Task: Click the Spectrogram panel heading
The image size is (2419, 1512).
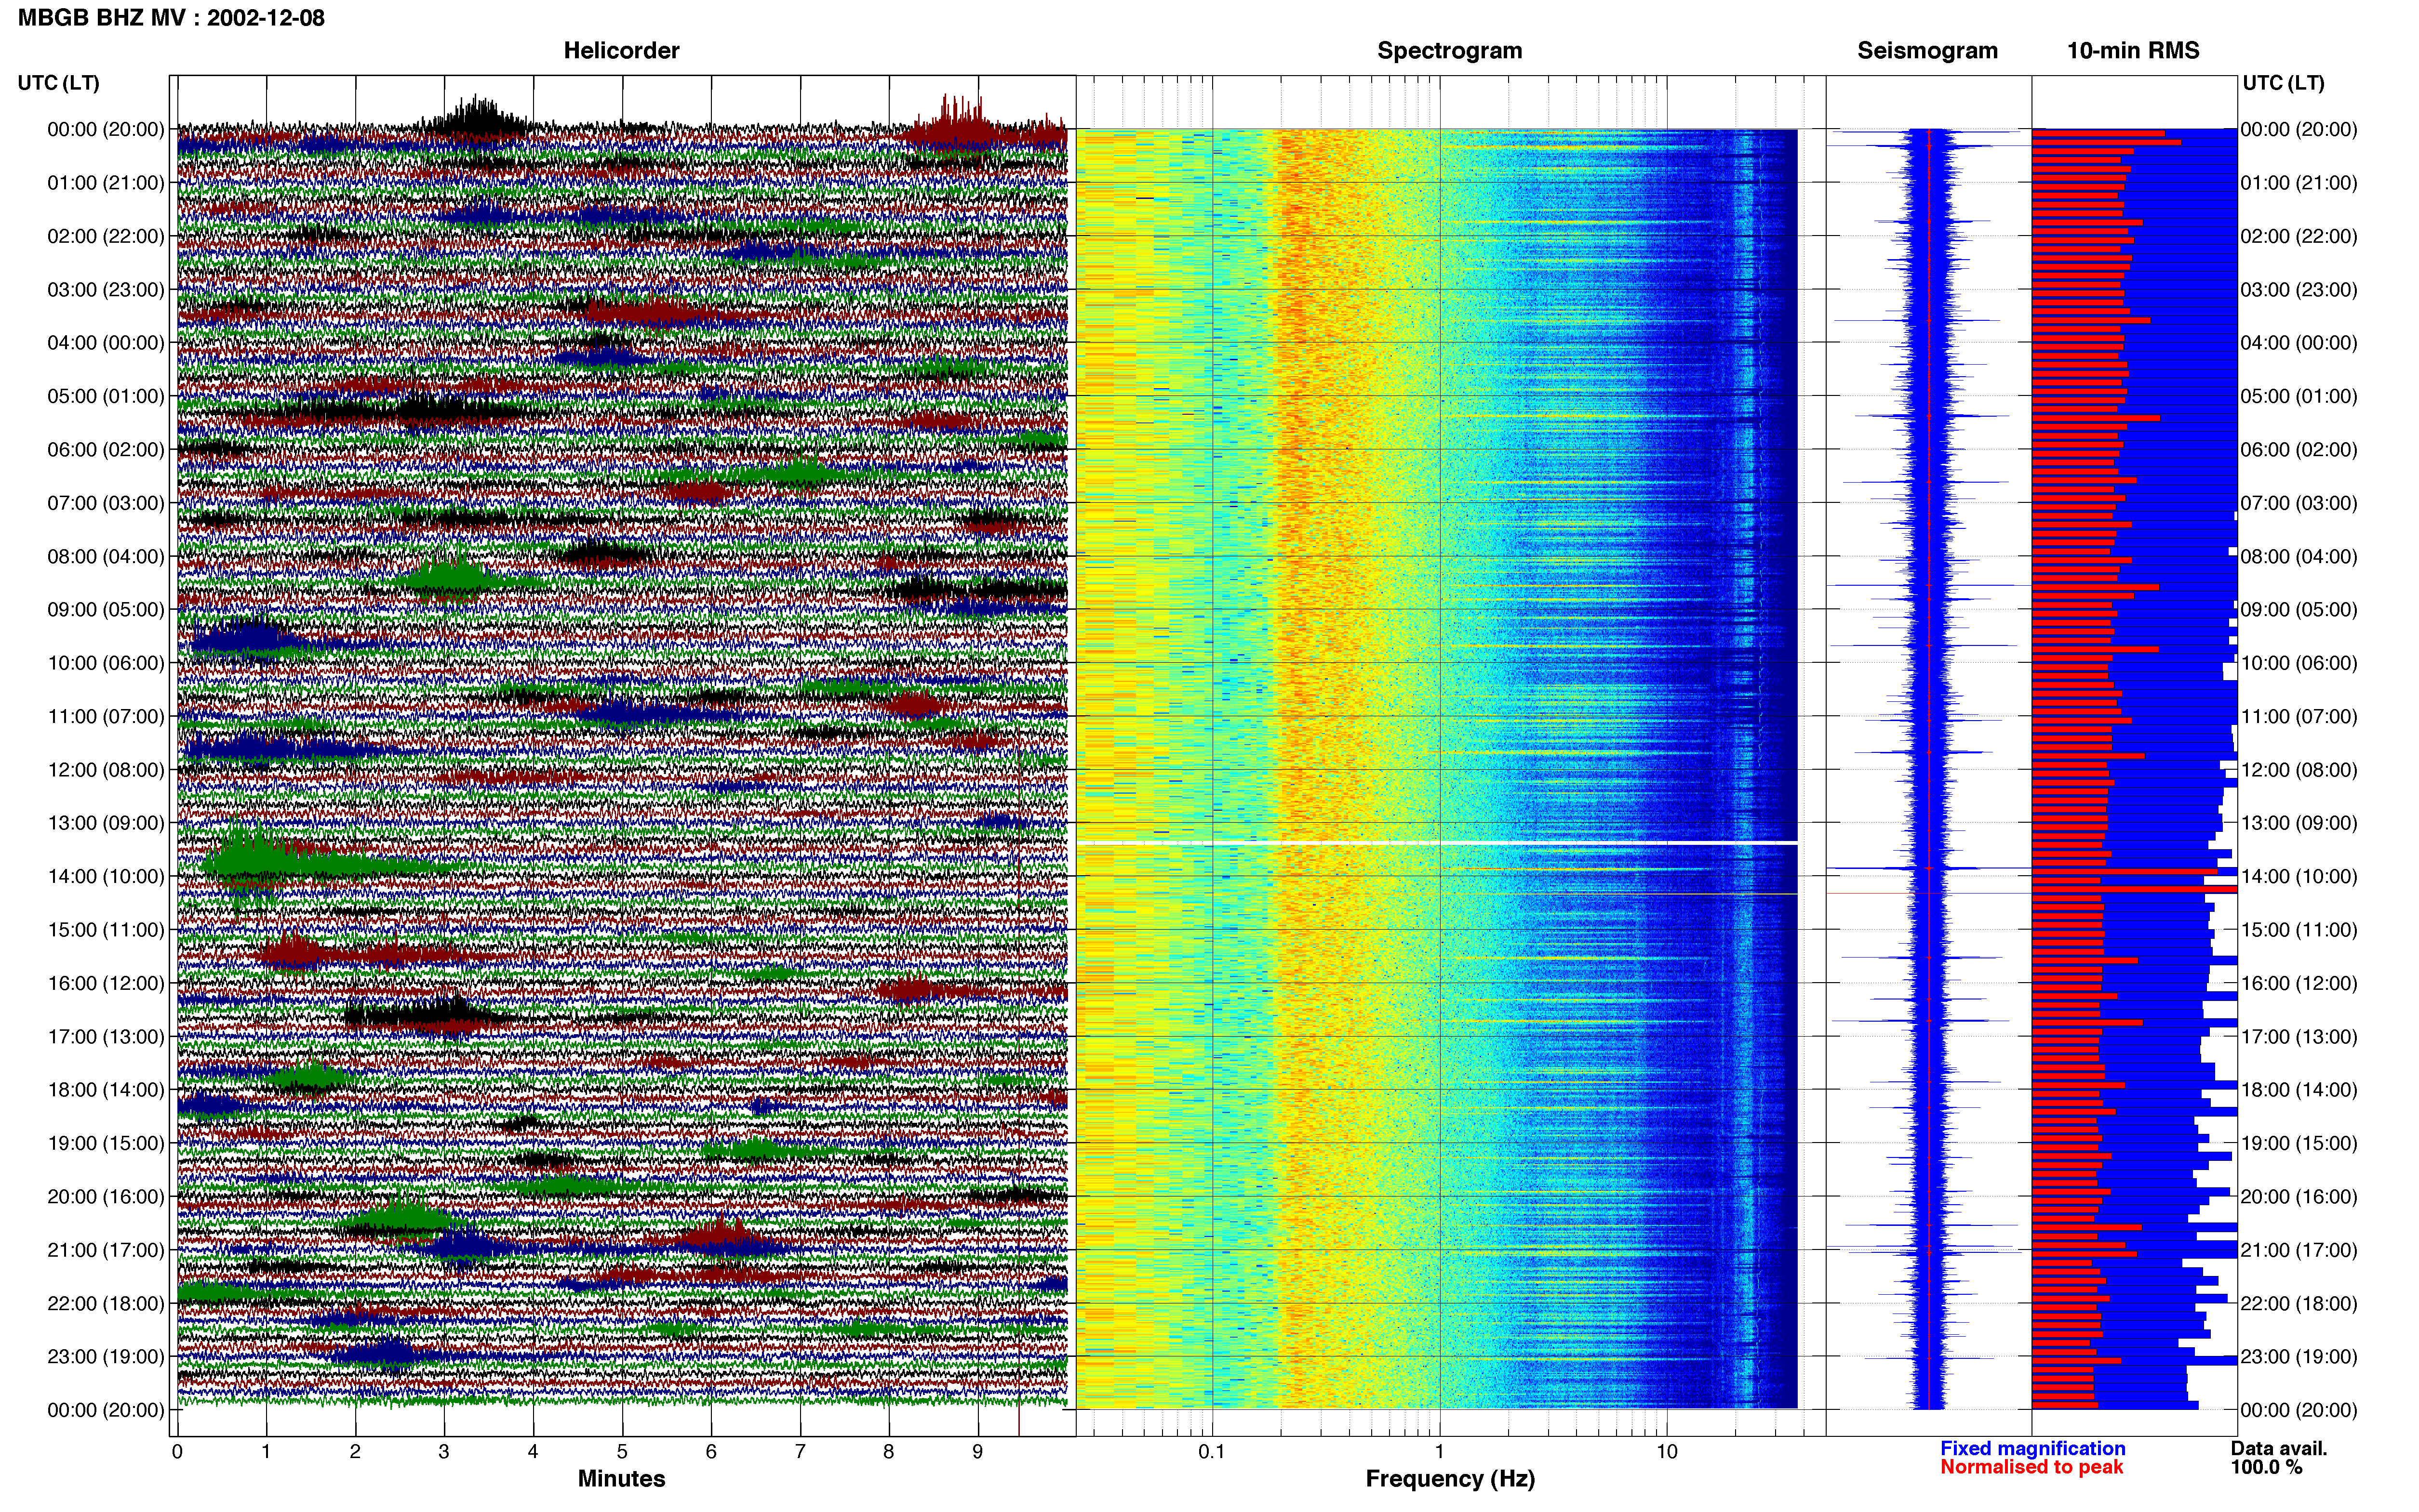Action: (1450, 51)
